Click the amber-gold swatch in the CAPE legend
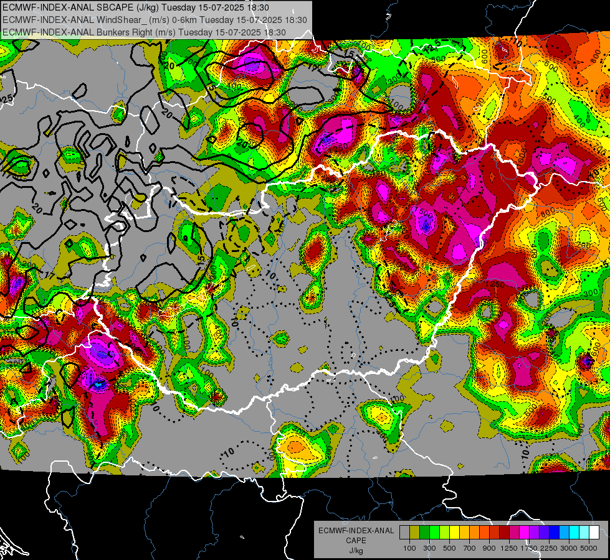The height and width of the screenshot is (560, 610). (464, 532)
